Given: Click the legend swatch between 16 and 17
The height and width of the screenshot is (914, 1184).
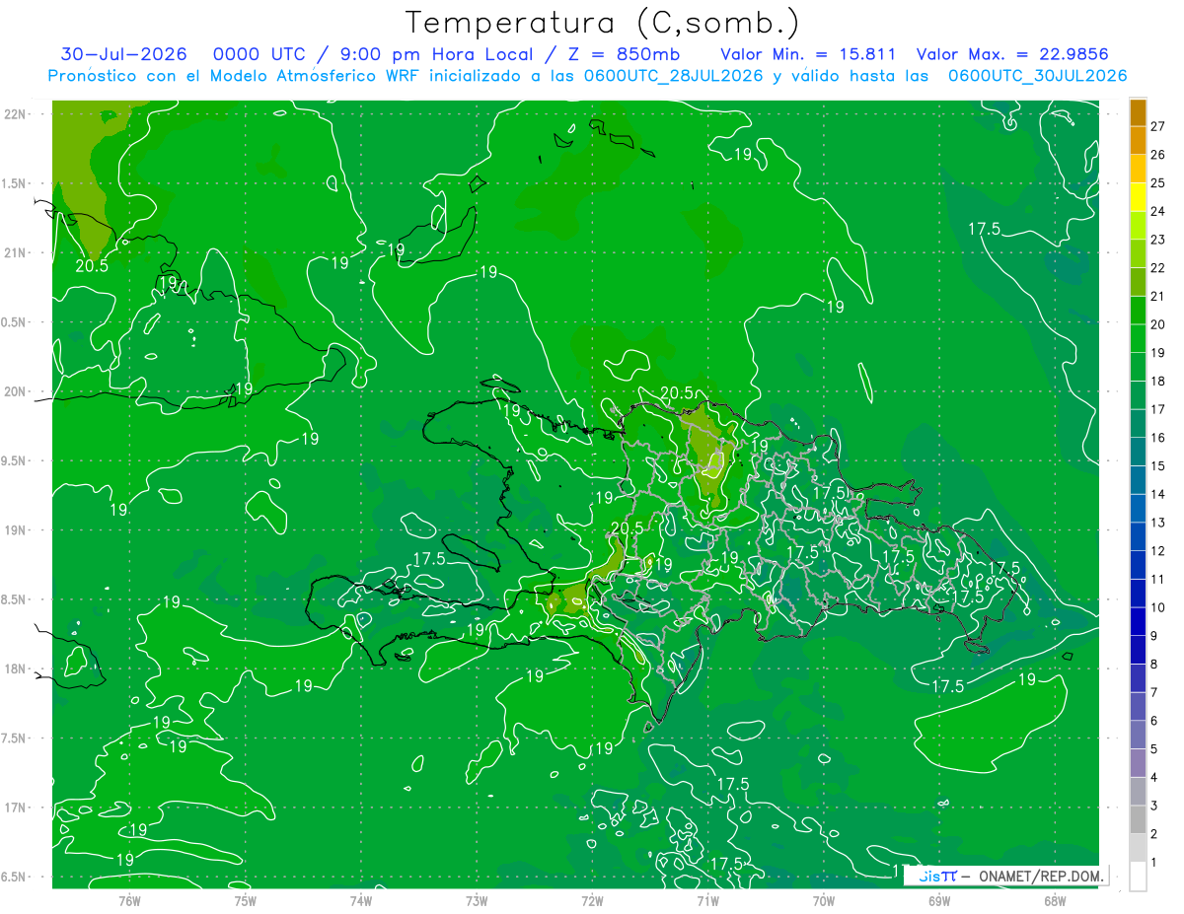Looking at the screenshot, I should (1138, 423).
